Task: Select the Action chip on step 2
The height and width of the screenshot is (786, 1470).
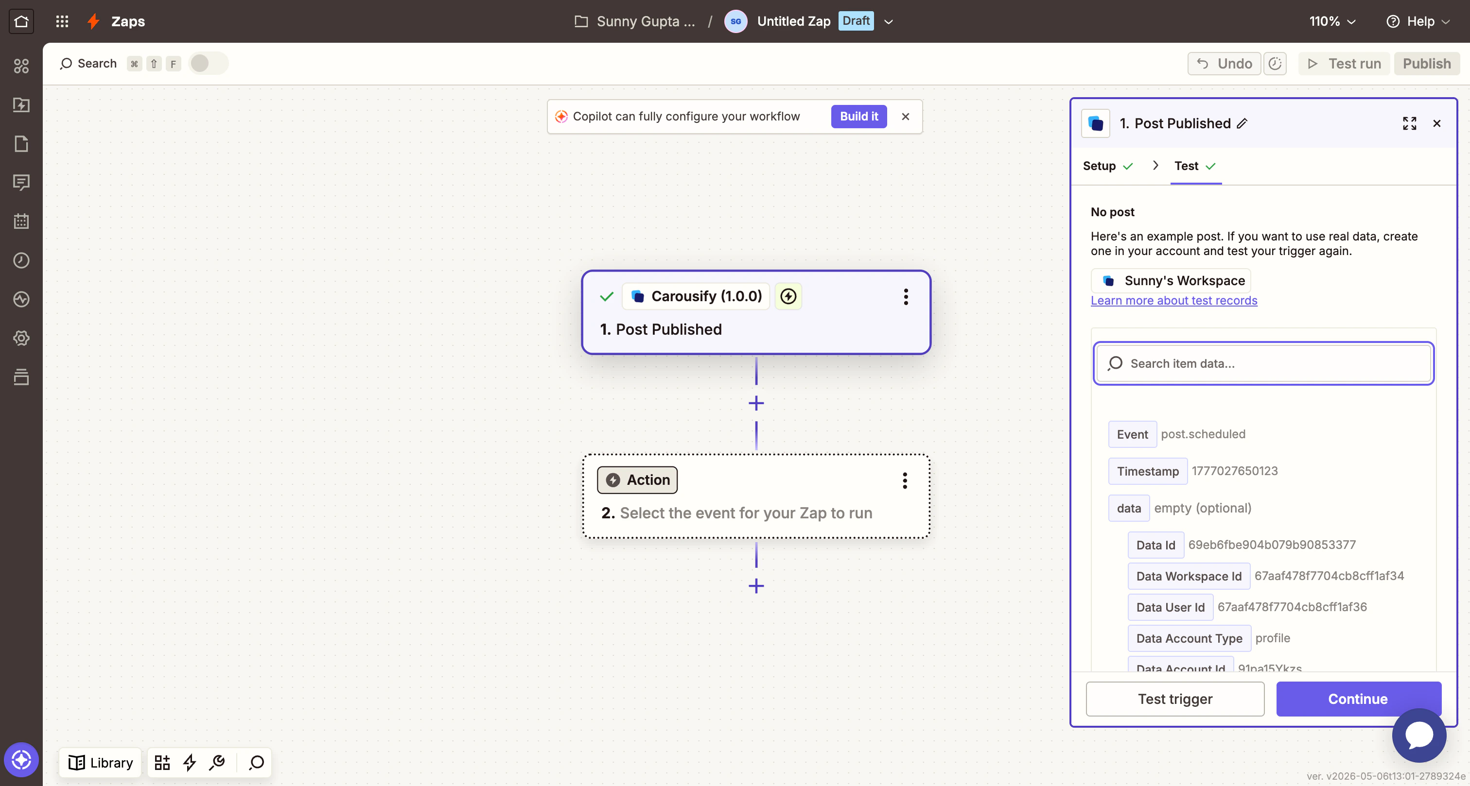Action: coord(637,480)
